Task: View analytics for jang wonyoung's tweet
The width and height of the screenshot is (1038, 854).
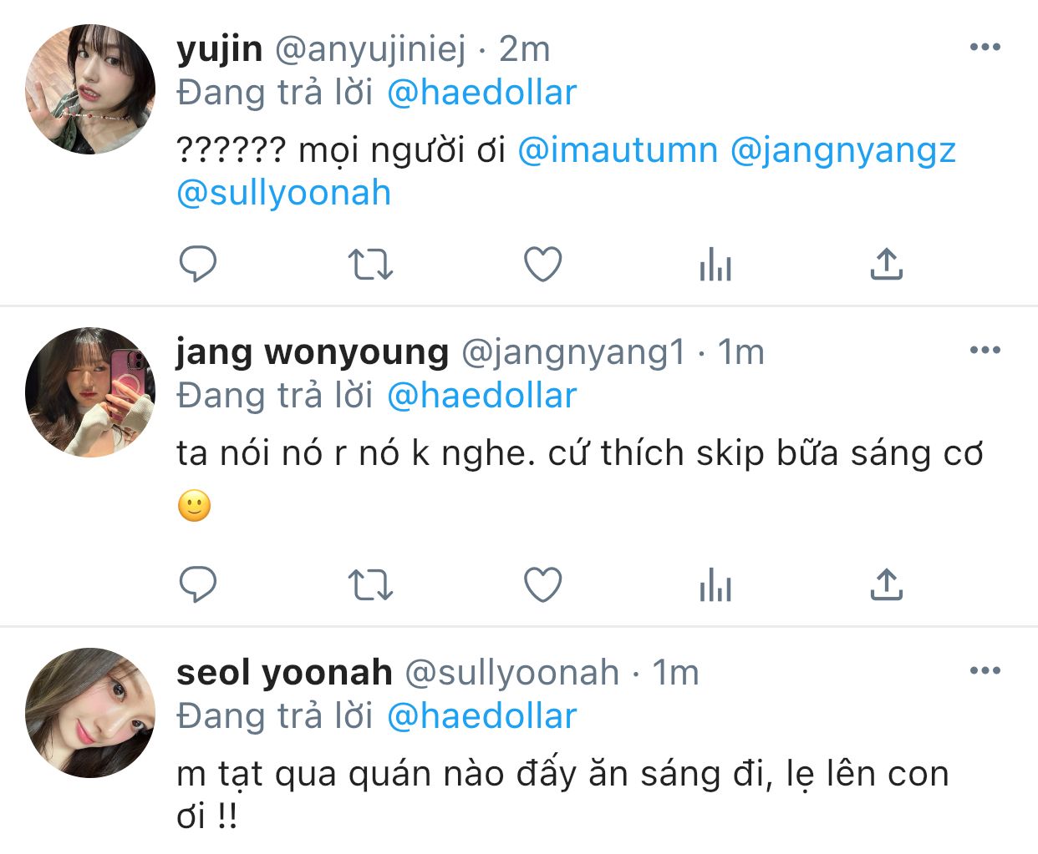Action: coord(715,585)
